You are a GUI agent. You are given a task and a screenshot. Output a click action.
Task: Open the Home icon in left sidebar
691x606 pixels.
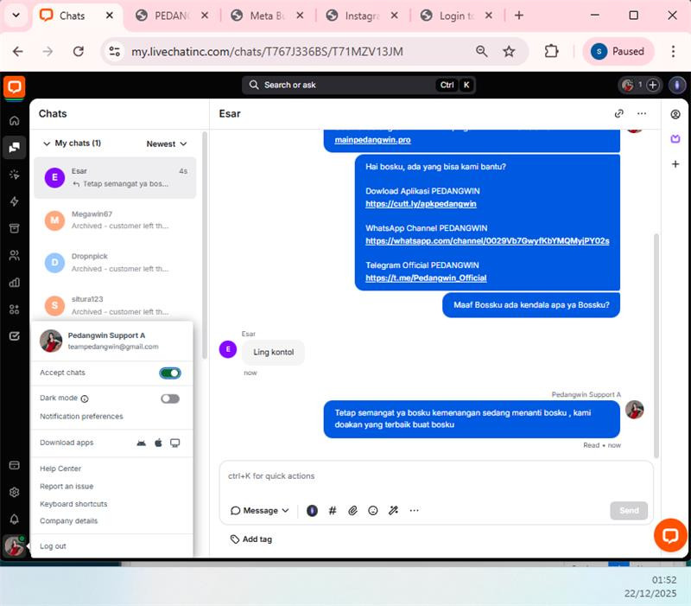pyautogui.click(x=14, y=120)
